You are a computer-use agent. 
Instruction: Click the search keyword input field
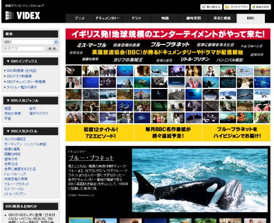click(x=24, y=48)
